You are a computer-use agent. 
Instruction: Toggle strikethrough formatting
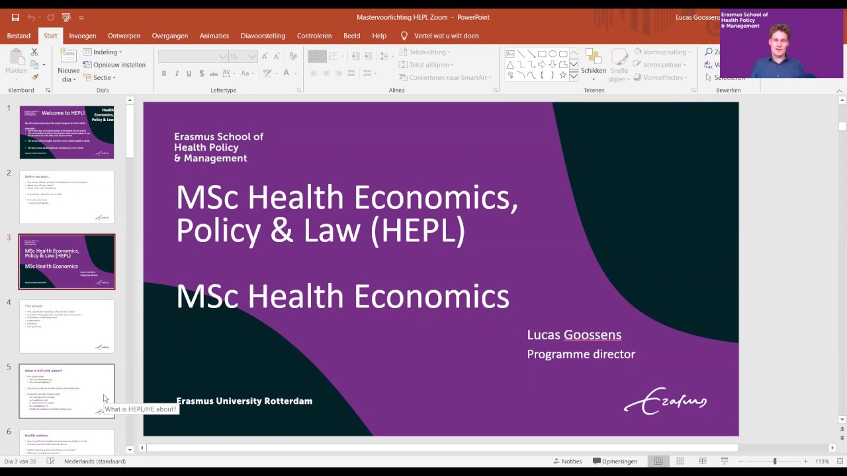(x=214, y=73)
